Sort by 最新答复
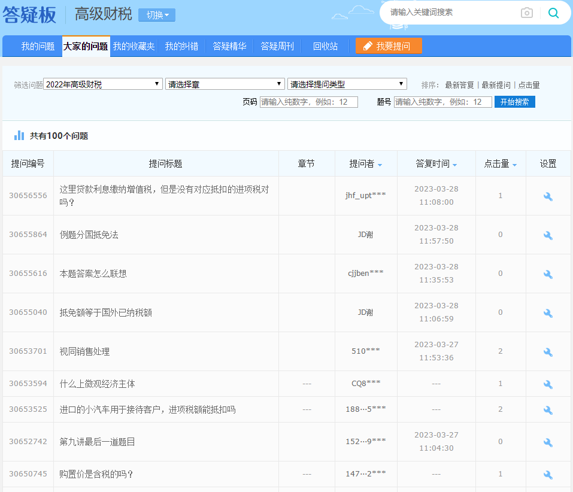This screenshot has width=573, height=492. [x=459, y=85]
